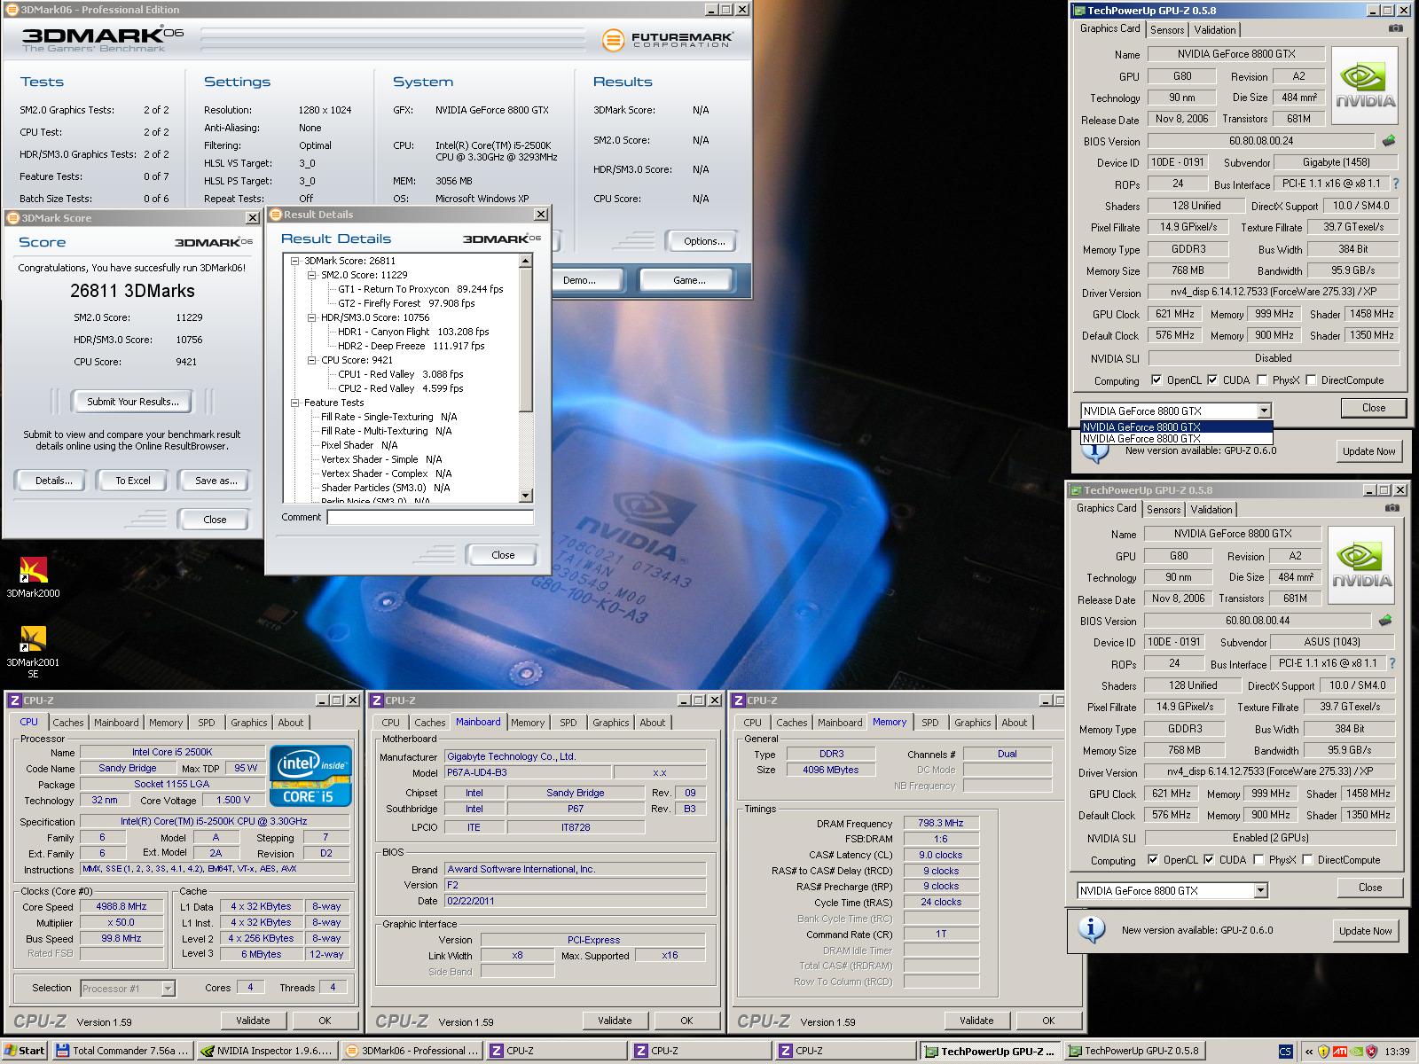Screen dimensions: 1419x1064
Task: Click the screenshot camera icon in upper GPU-Z window
Action: point(1395,28)
